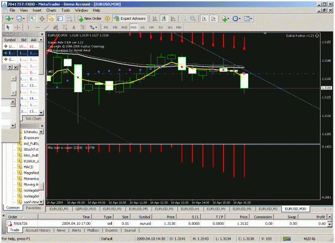The height and width of the screenshot is (243, 335).
Task: Open the EURUSD,H1 chart tab
Action: coord(190,209)
